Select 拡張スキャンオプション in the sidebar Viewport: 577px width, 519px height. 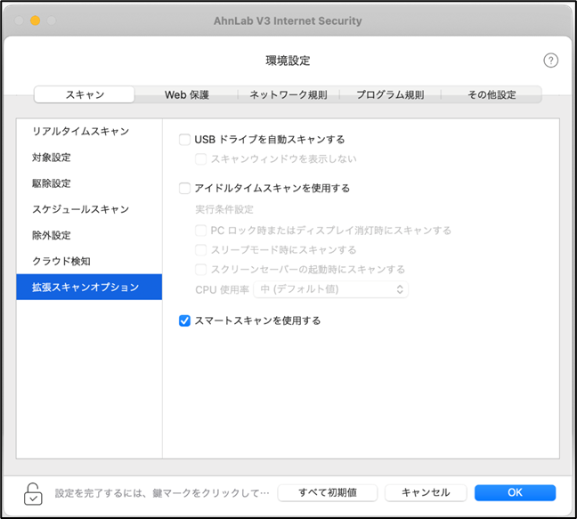pos(89,287)
